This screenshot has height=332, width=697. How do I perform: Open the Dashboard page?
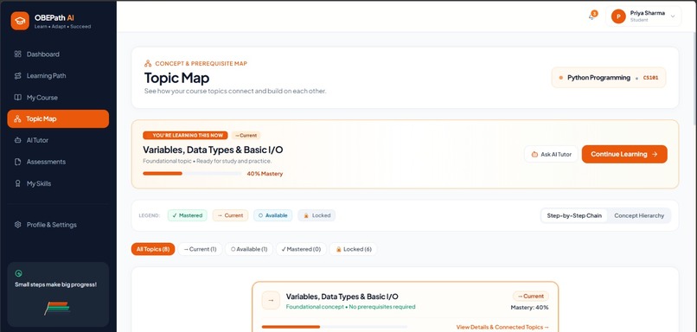coord(58,54)
